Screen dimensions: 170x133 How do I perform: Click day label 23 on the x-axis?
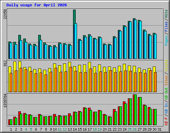pyautogui.click(x=120, y=129)
